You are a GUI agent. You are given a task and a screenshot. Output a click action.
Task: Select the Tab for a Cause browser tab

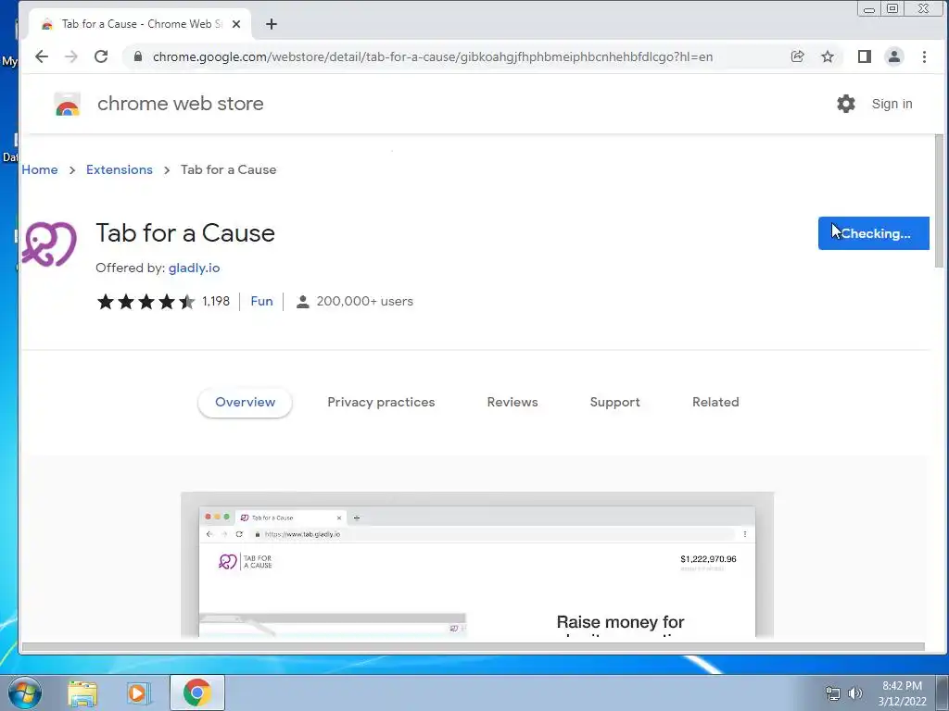tap(140, 24)
